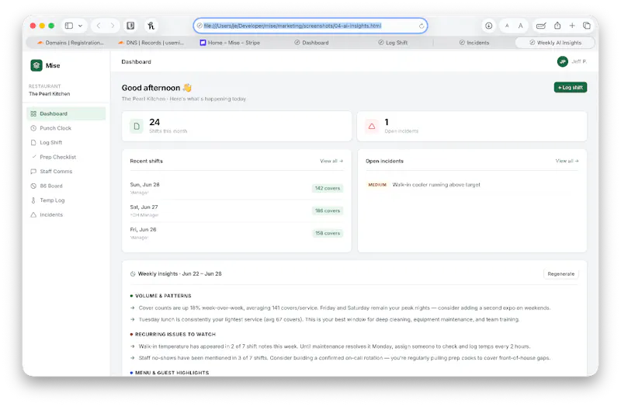Select The Pearl Kitchen restaurant name

[50, 94]
